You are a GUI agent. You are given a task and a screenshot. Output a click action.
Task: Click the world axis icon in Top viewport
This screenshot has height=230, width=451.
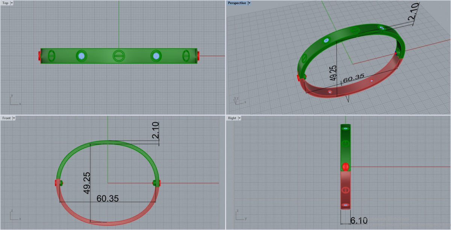15,100
